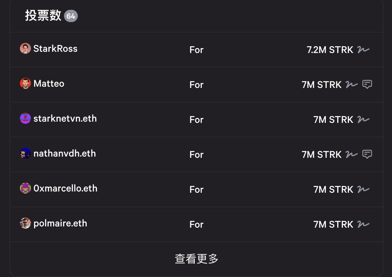The image size is (392, 277).
Task: Click the nathanvdh.eth avatar
Action: (x=25, y=153)
